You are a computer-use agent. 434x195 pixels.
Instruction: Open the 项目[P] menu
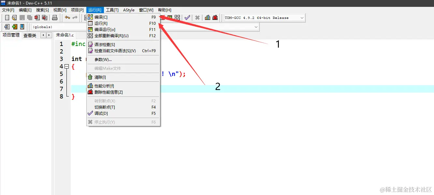pyautogui.click(x=77, y=10)
